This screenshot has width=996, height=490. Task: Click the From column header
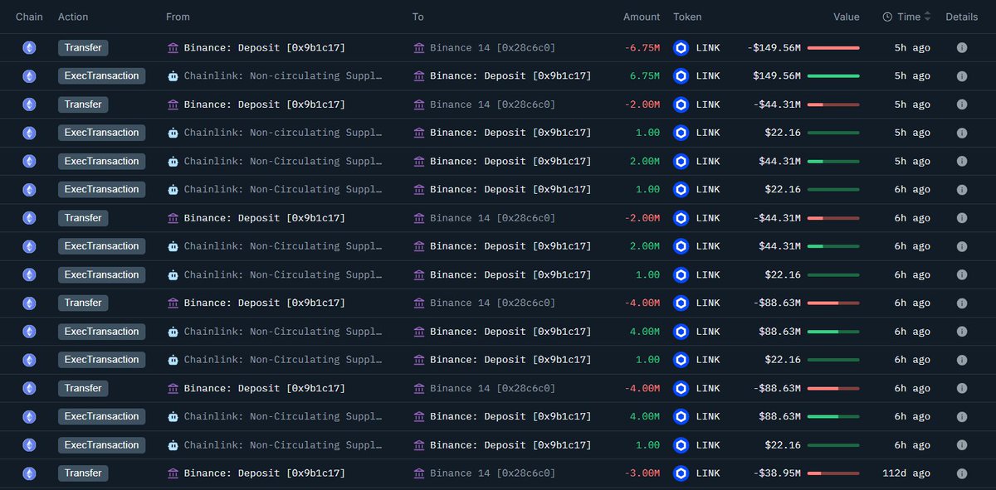pos(178,17)
